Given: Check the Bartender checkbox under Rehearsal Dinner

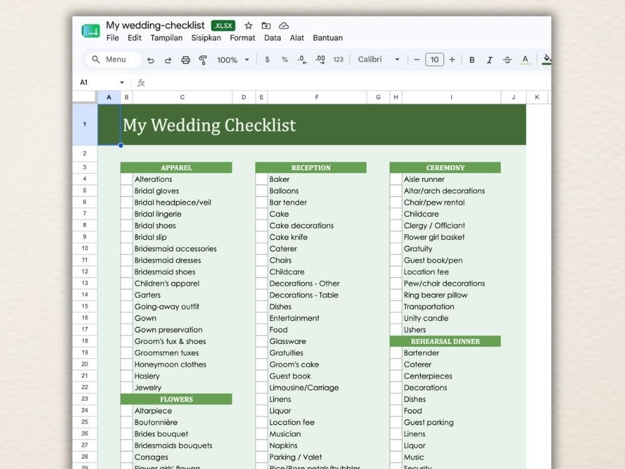Looking at the screenshot, I should pyautogui.click(x=396, y=353).
